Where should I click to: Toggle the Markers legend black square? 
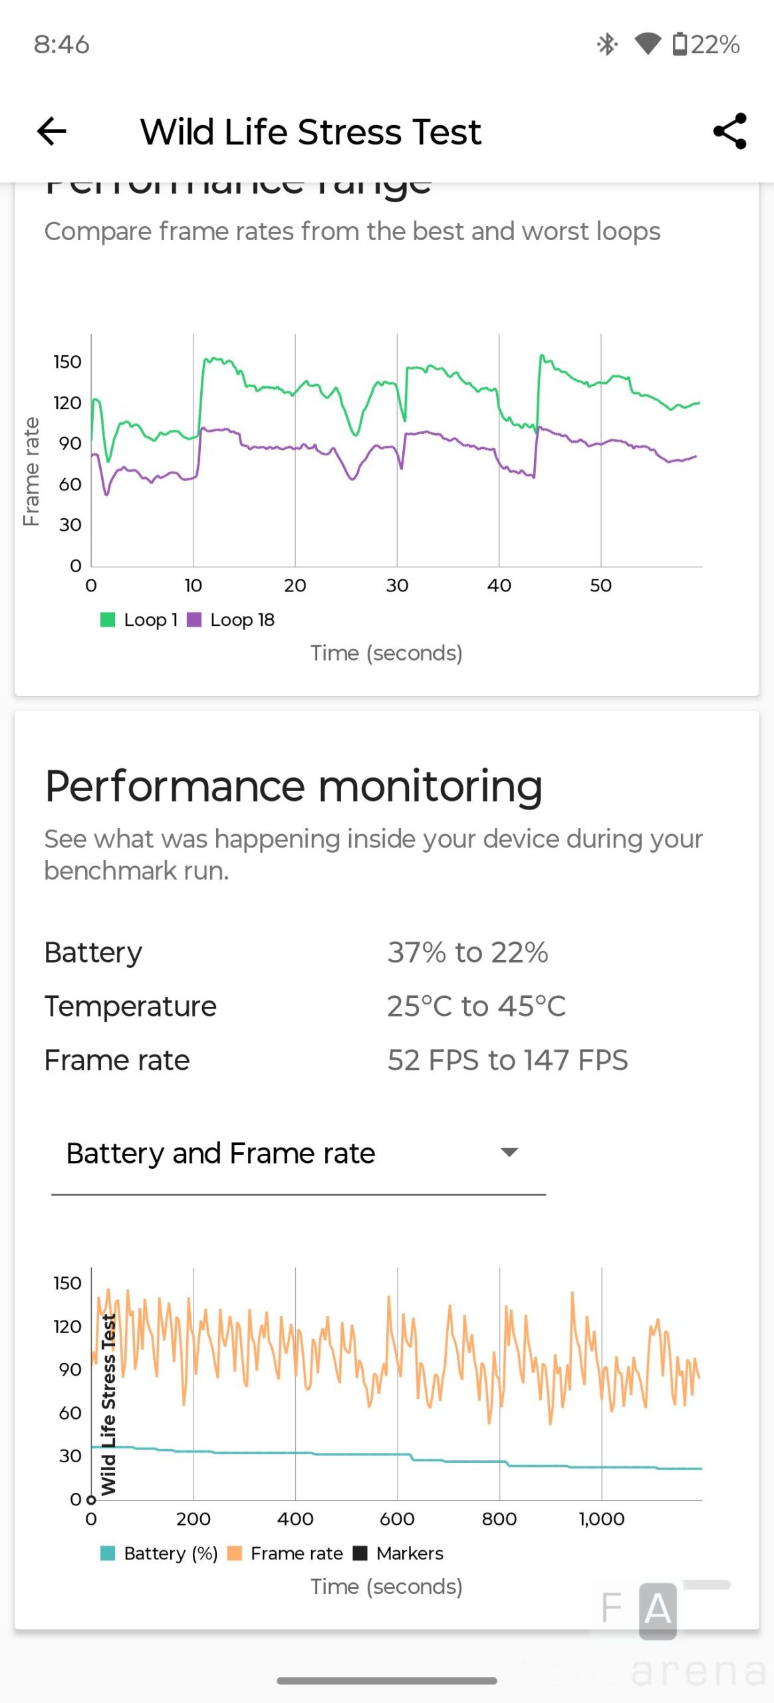[x=360, y=1553]
